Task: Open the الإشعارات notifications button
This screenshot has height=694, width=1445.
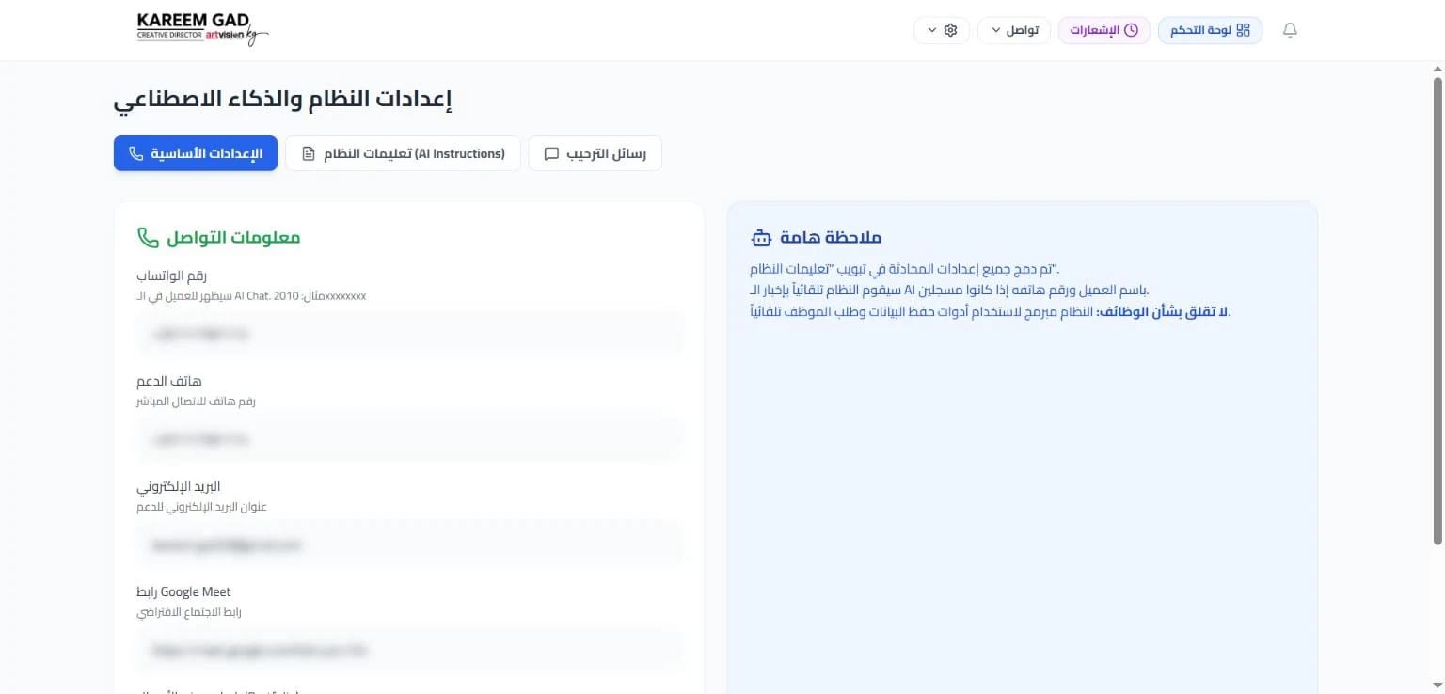Action: coord(1104,30)
